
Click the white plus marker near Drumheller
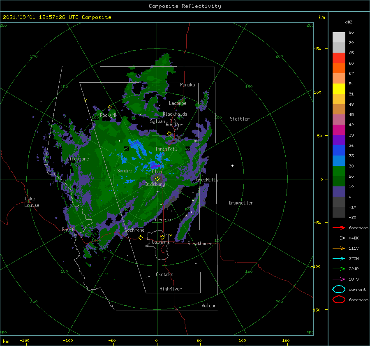pyautogui.click(x=232, y=165)
